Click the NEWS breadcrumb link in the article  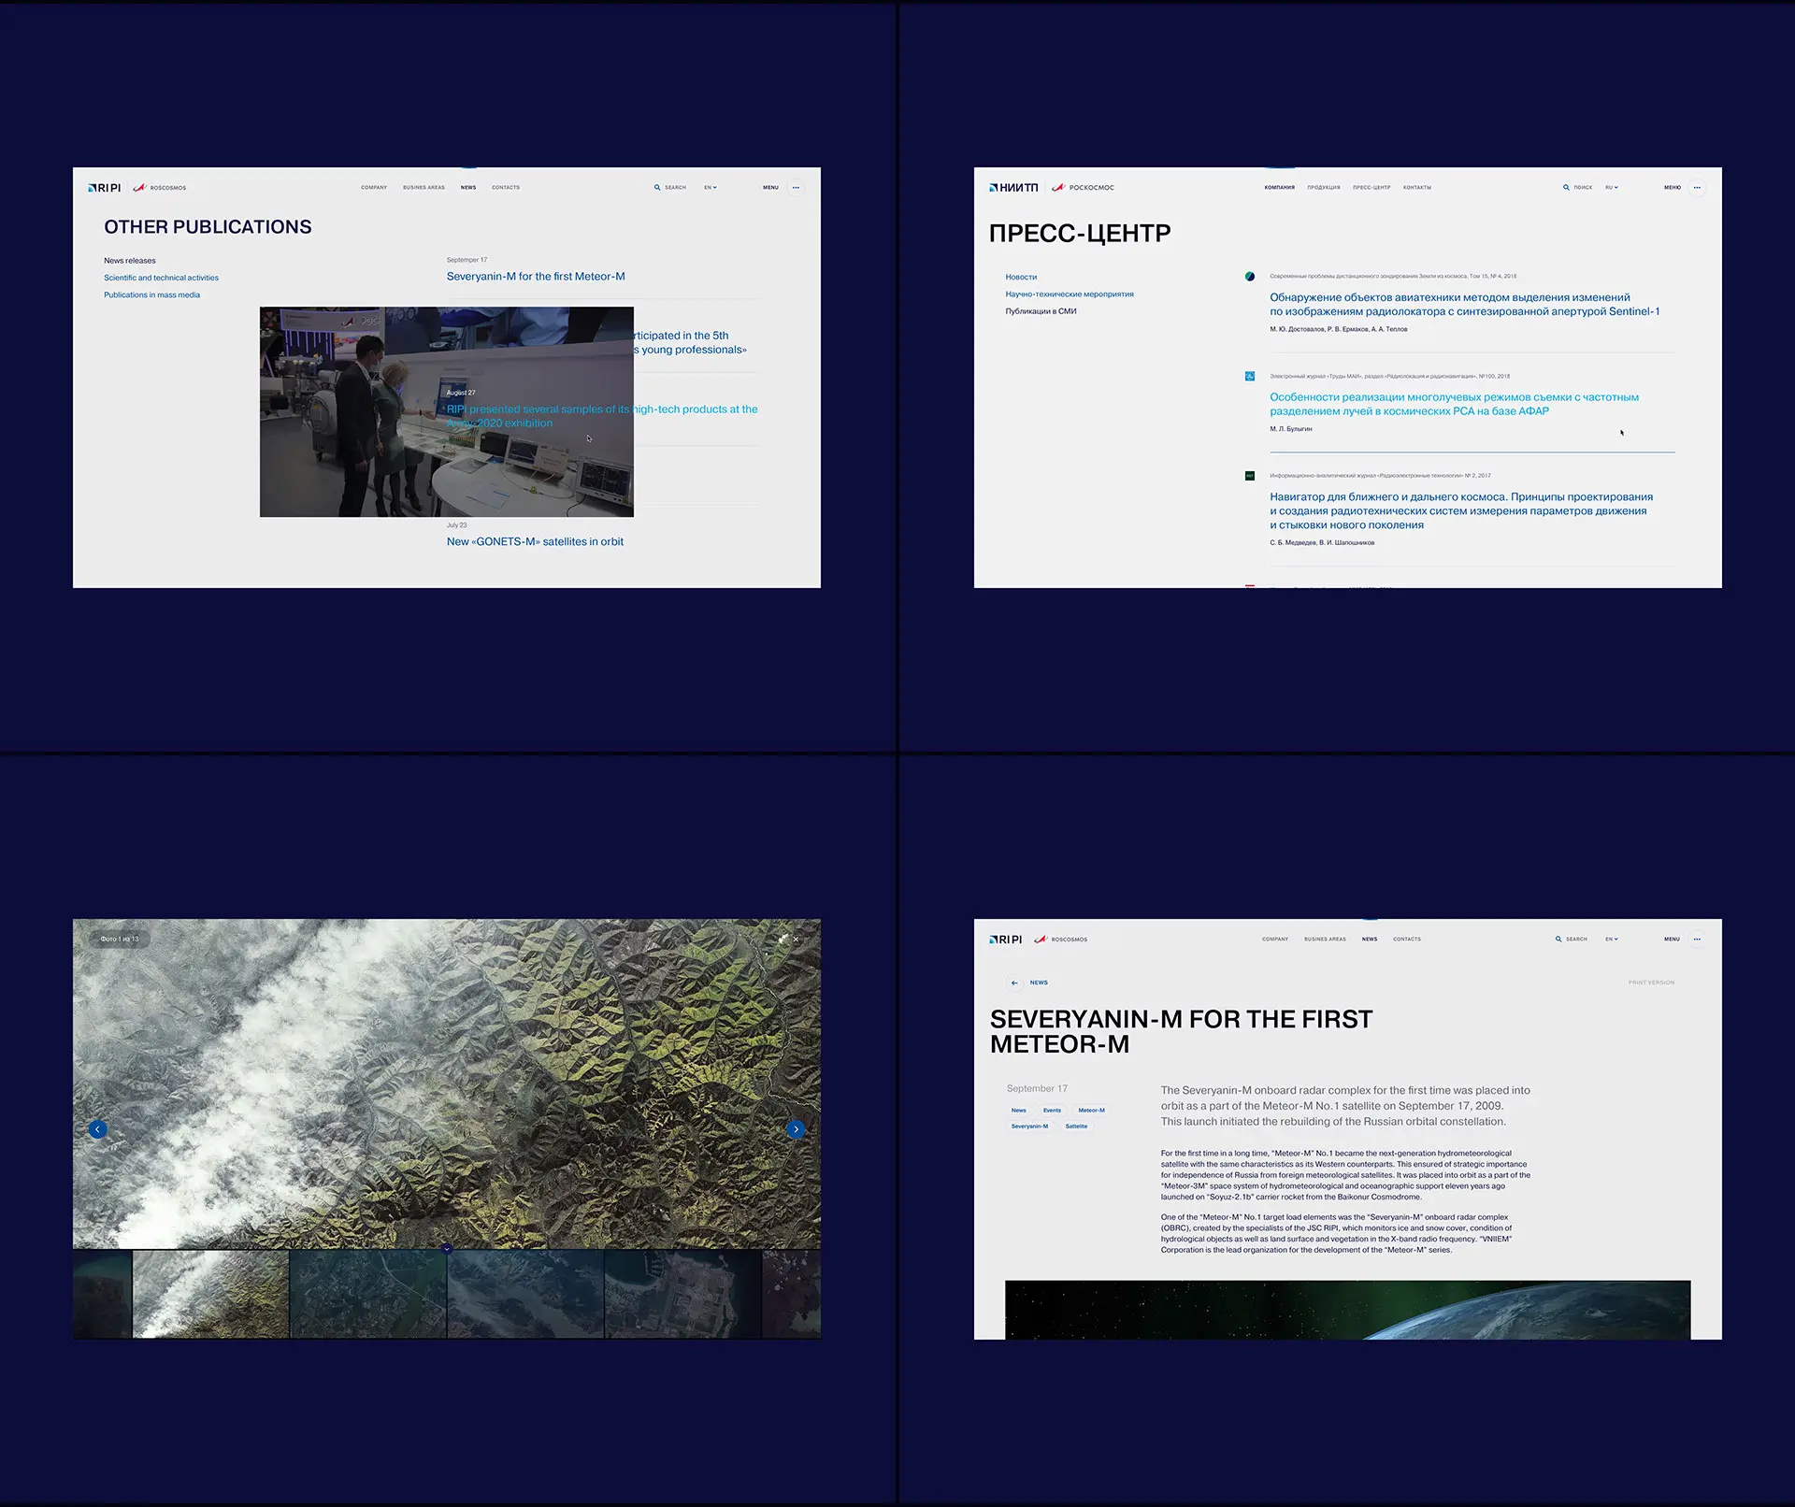point(1039,983)
